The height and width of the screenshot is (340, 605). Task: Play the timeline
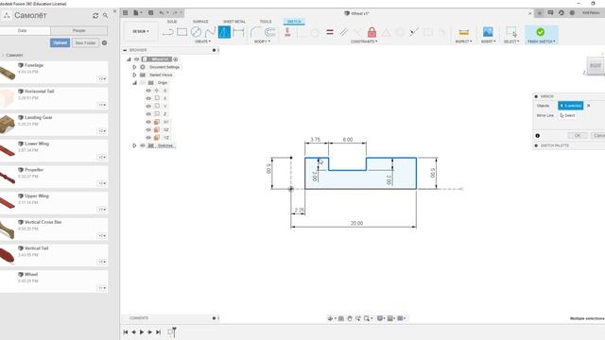coord(142,331)
